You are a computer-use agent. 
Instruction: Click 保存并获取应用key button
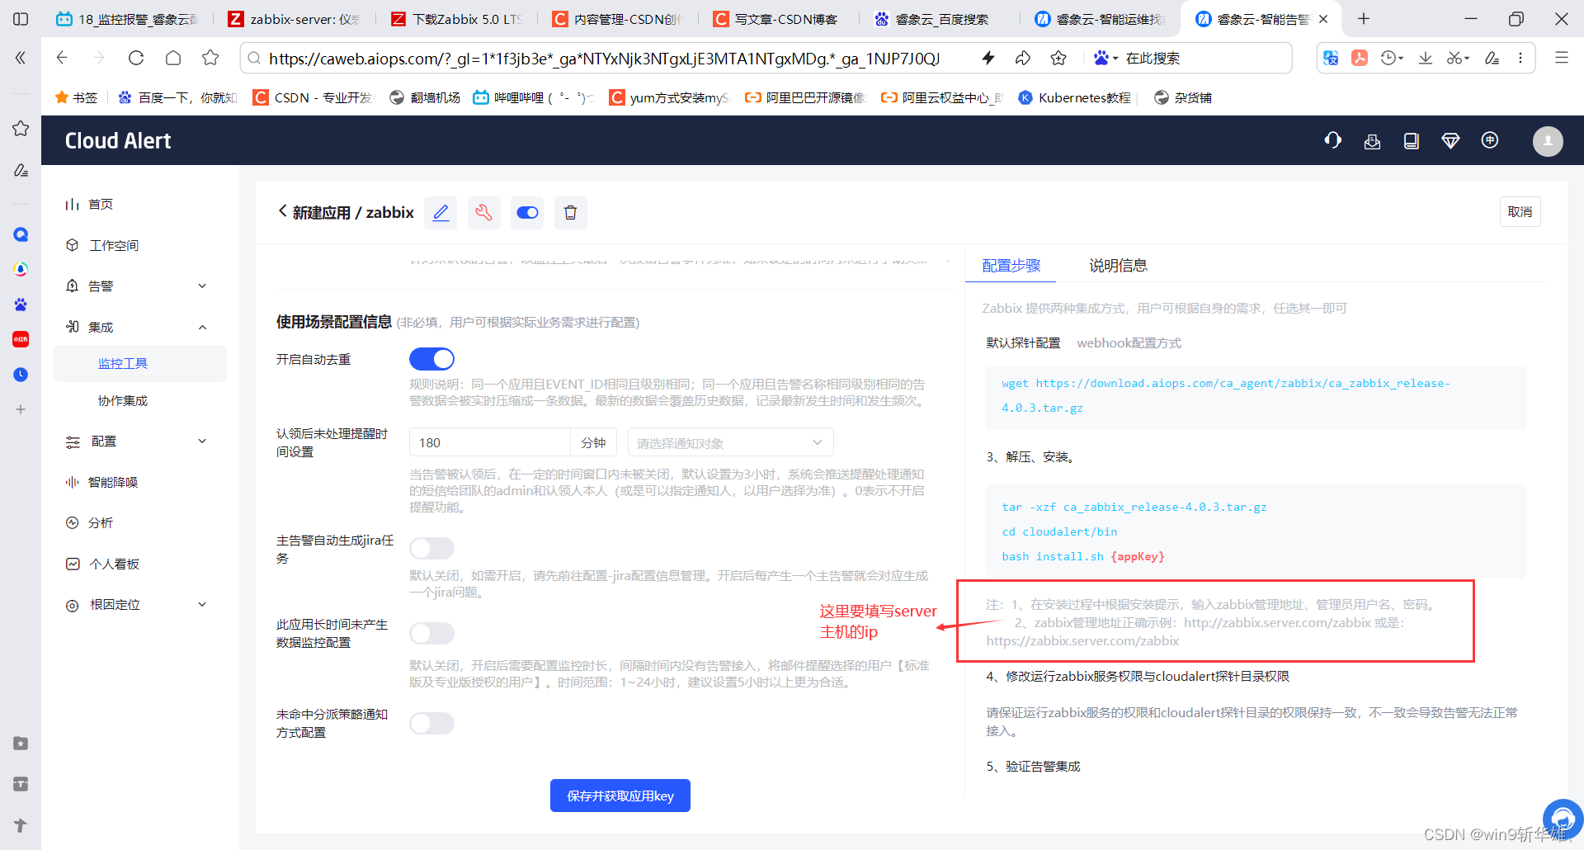pyautogui.click(x=620, y=796)
